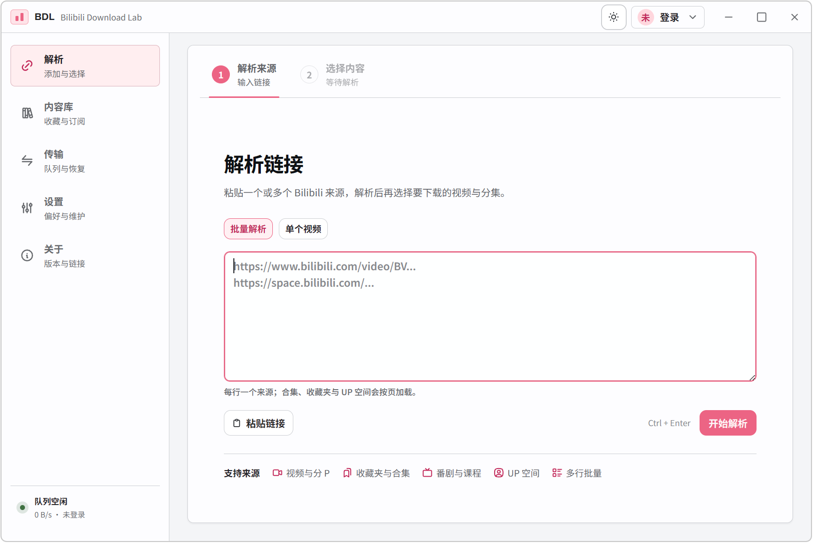Click the 0 B/s speed readout
This screenshot has height=543, width=813.
tap(43, 515)
